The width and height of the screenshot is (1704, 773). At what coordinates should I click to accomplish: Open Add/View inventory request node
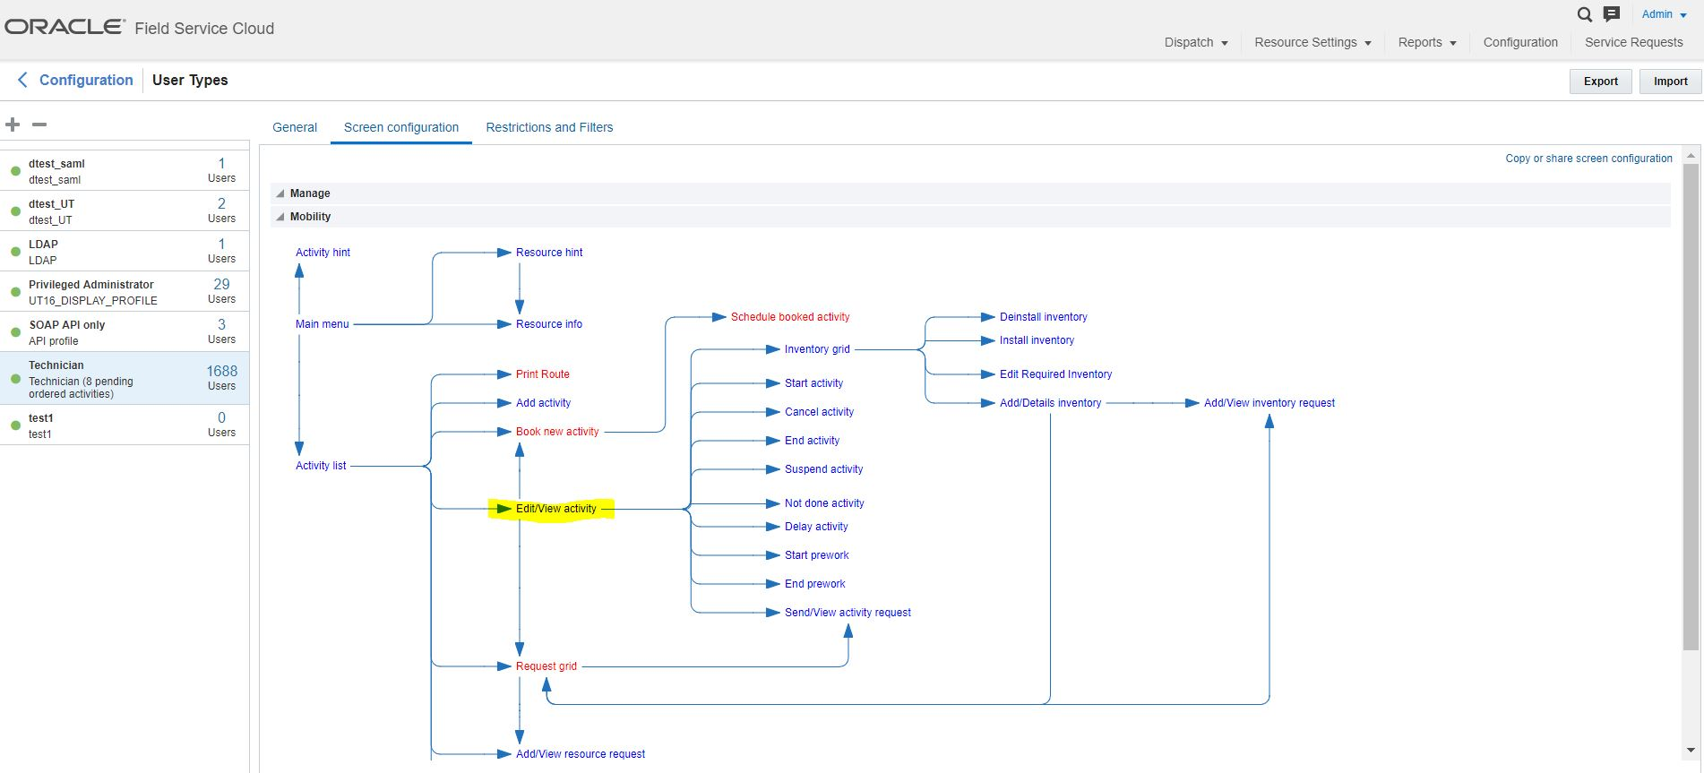click(x=1269, y=403)
